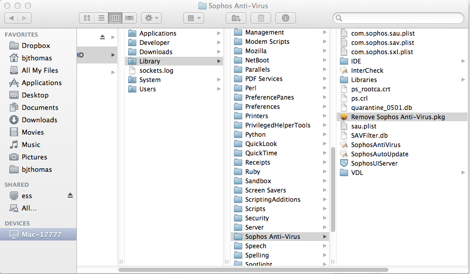Select the Downloads folder in root column
Viewport: 470px width, 274px height.
tap(174, 52)
